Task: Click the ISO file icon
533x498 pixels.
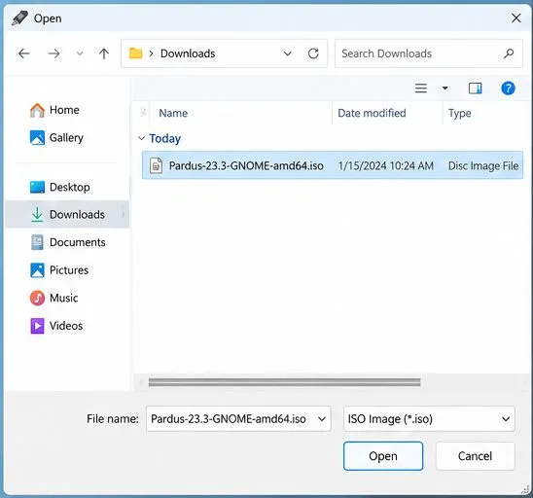Action: click(156, 165)
